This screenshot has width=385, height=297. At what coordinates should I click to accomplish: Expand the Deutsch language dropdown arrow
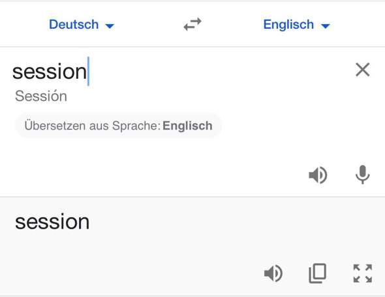click(x=110, y=26)
